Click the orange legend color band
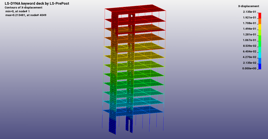This screenshot has width=268, height=139. [260, 21]
